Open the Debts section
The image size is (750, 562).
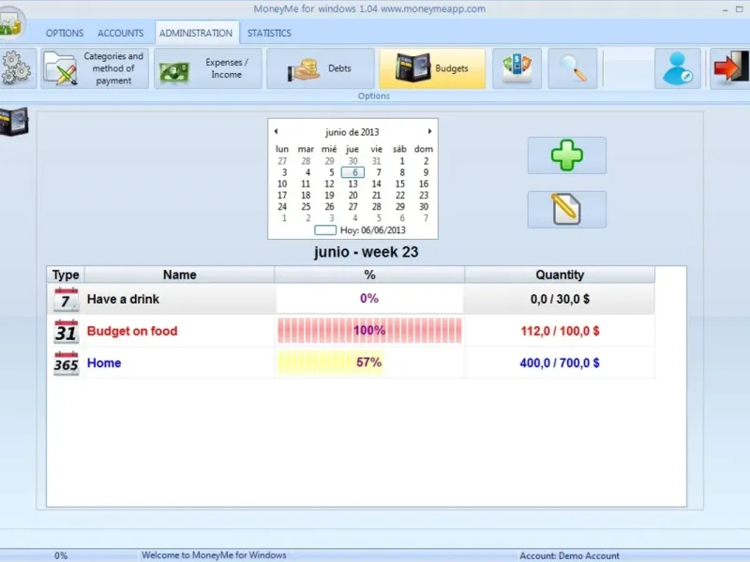coord(321,68)
